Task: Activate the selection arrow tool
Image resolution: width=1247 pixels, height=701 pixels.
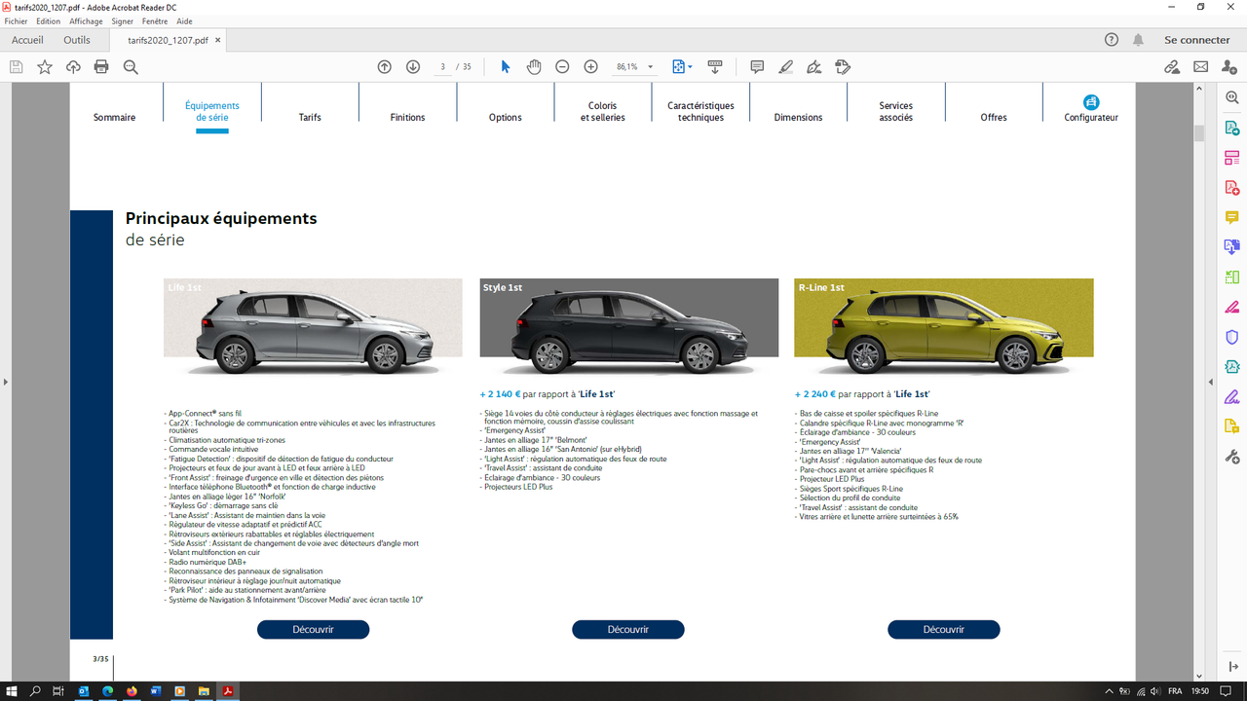Action: [x=505, y=67]
